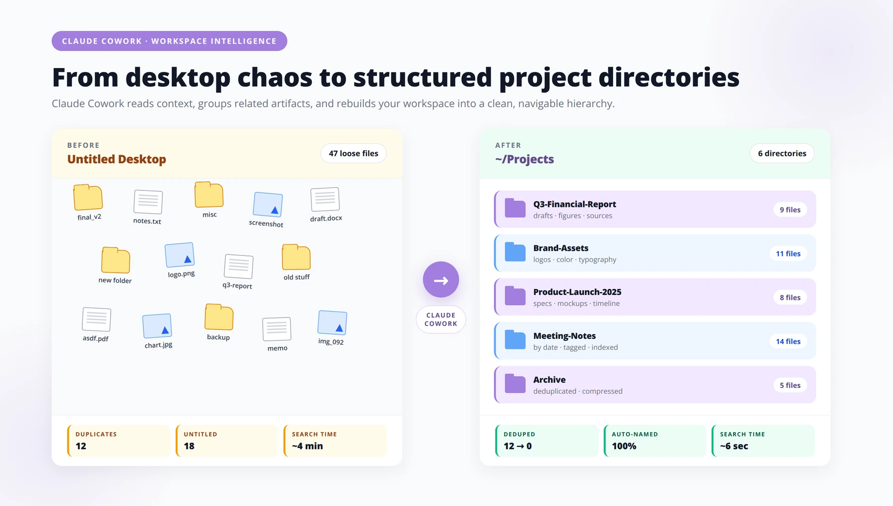The height and width of the screenshot is (506, 893).
Task: Click the ~4 min search time card
Action: (x=335, y=441)
